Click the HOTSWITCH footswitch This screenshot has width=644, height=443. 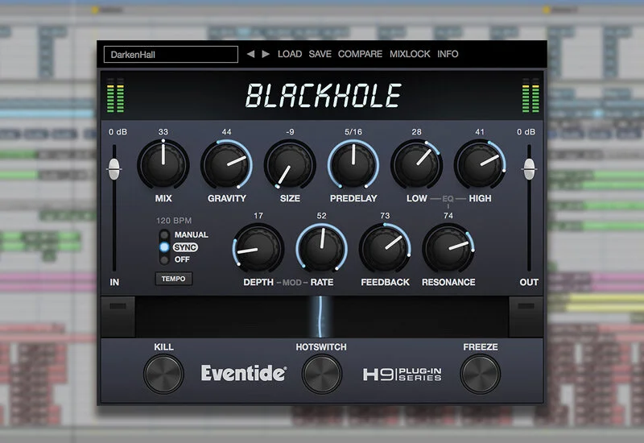coord(321,374)
